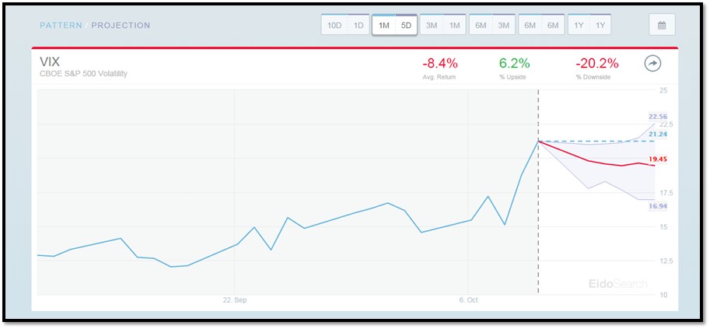The width and height of the screenshot is (710, 329).
Task: Click the 22.56 upper projection label
Action: tap(657, 117)
